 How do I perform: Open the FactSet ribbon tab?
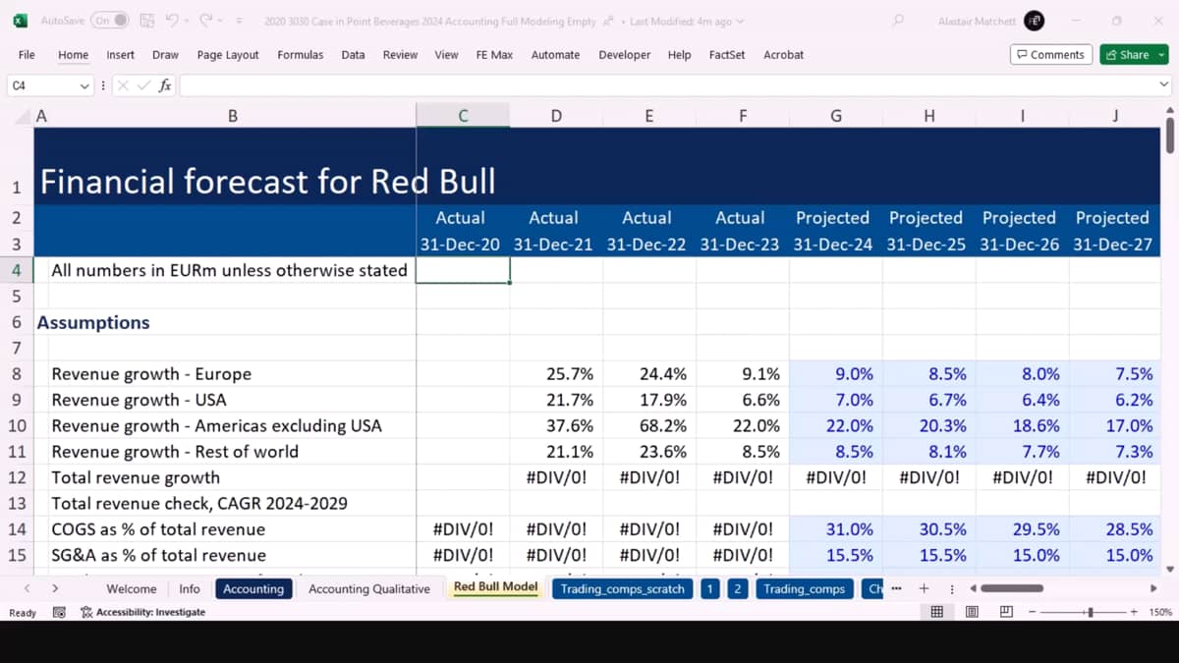[728, 55]
